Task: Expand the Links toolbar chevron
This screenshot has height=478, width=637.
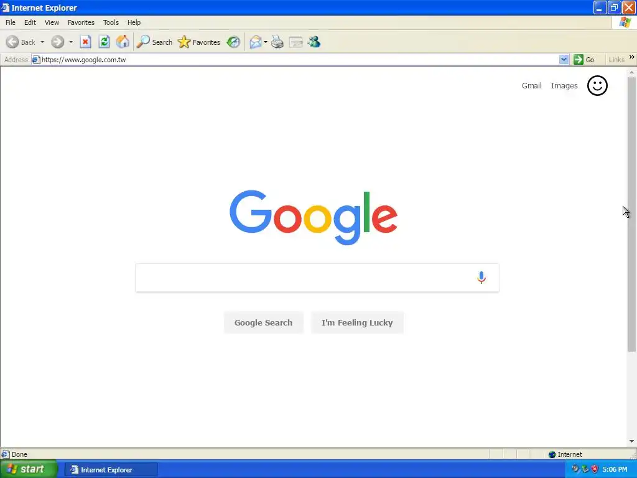Action: [x=632, y=57]
